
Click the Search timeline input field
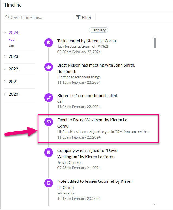click(39, 17)
